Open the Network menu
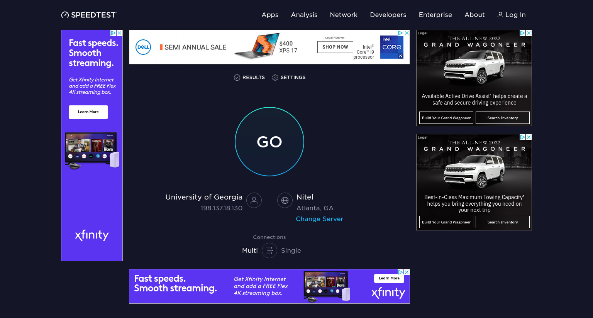 [x=344, y=15]
